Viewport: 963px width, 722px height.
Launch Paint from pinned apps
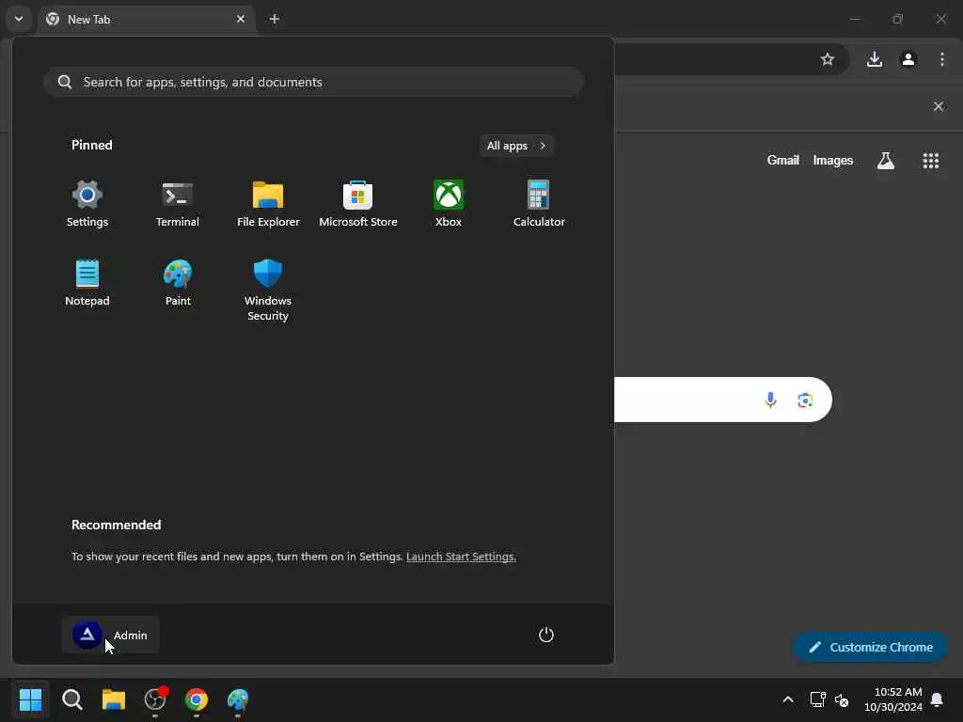(178, 283)
